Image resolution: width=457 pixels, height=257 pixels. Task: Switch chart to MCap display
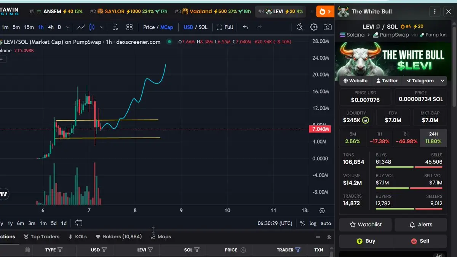point(167,27)
